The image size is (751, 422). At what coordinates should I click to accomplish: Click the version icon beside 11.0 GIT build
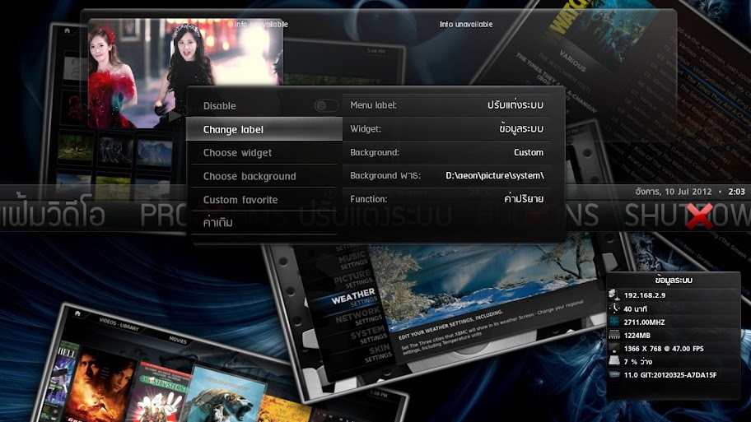(614, 374)
